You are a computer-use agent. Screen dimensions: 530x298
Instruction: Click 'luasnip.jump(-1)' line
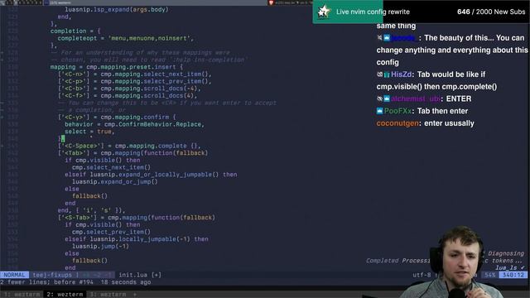[100, 247]
